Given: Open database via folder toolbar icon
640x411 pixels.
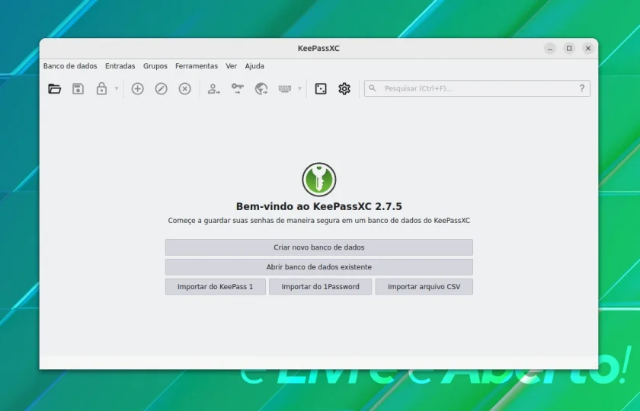Looking at the screenshot, I should click(54, 88).
